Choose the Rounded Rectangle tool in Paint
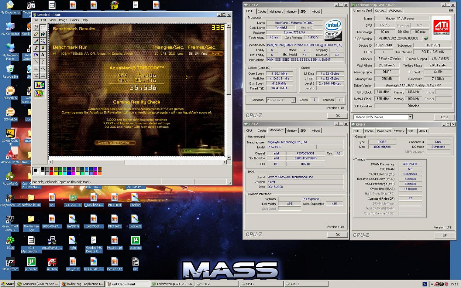The height and width of the screenshot is (288, 461). (43, 75)
